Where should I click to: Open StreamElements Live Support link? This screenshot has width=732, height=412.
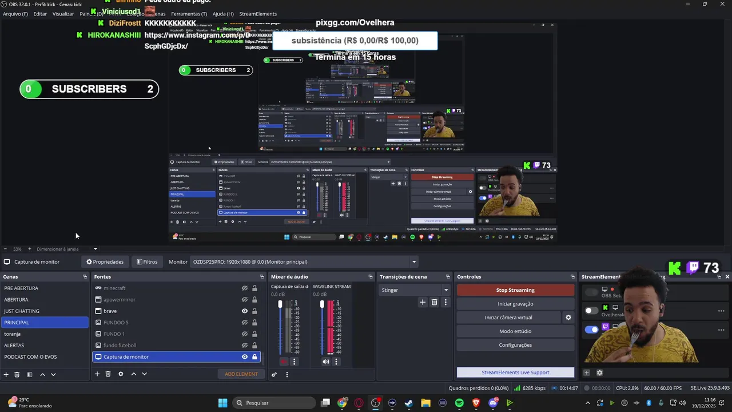tap(515, 373)
